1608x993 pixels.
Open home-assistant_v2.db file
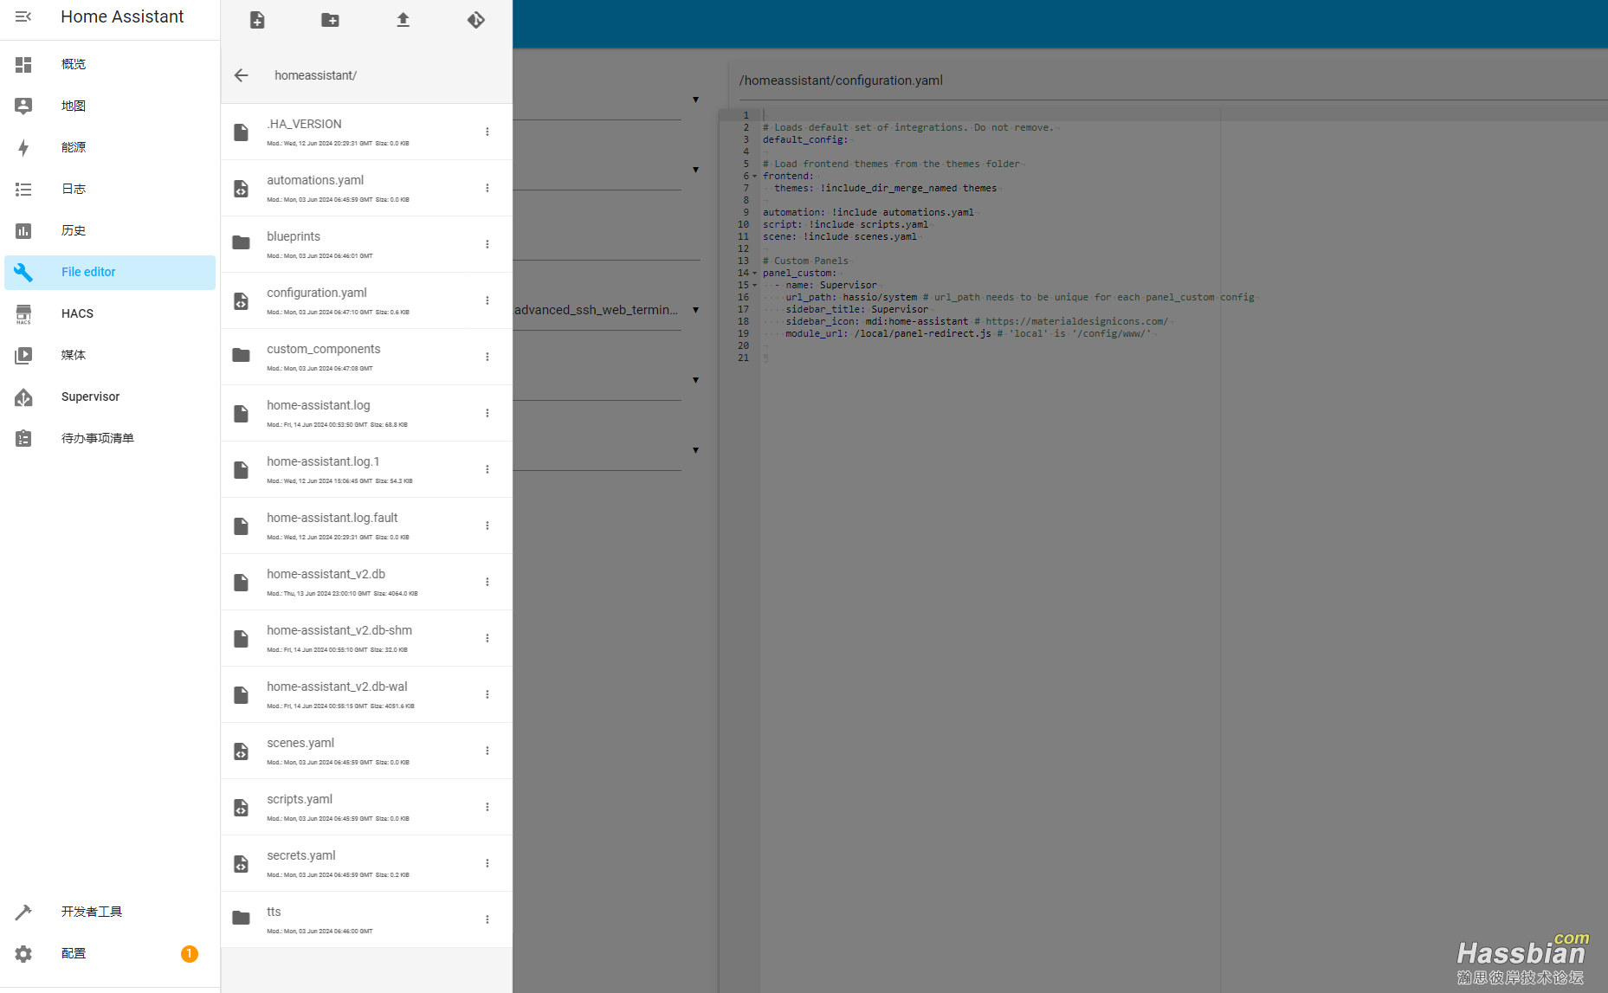coord(366,582)
